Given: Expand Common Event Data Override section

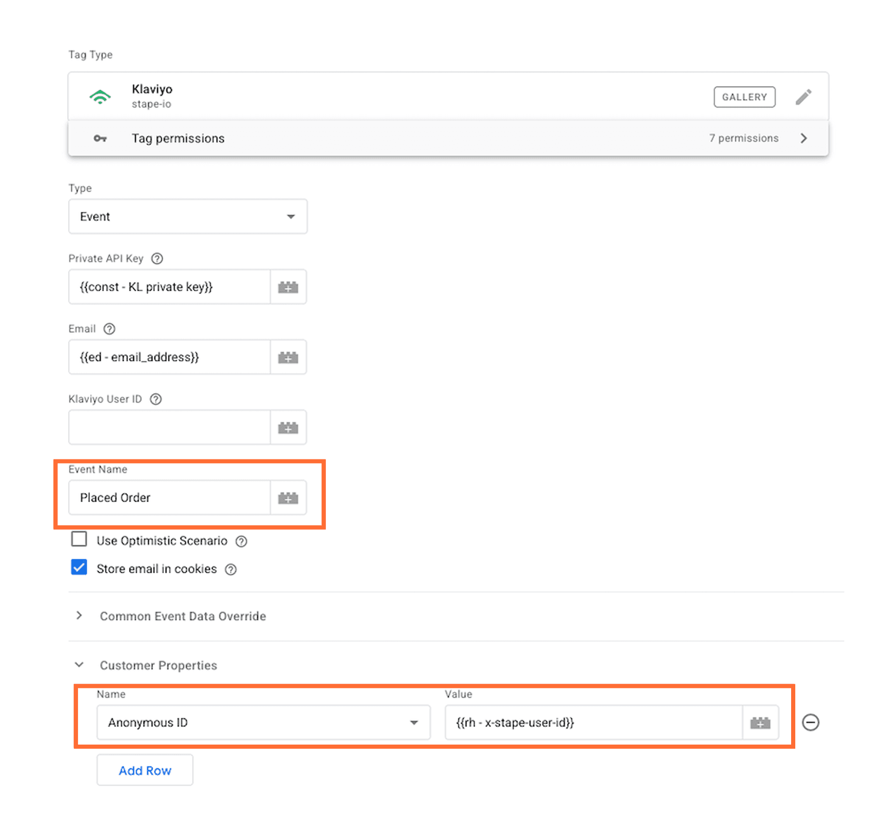Looking at the screenshot, I should pyautogui.click(x=182, y=616).
